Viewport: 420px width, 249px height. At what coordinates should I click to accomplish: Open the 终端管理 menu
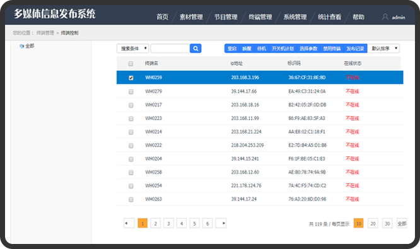260,17
